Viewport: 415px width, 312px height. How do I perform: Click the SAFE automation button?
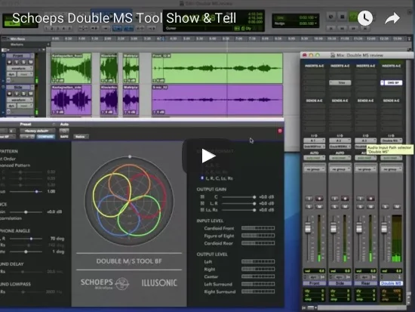click(x=64, y=137)
